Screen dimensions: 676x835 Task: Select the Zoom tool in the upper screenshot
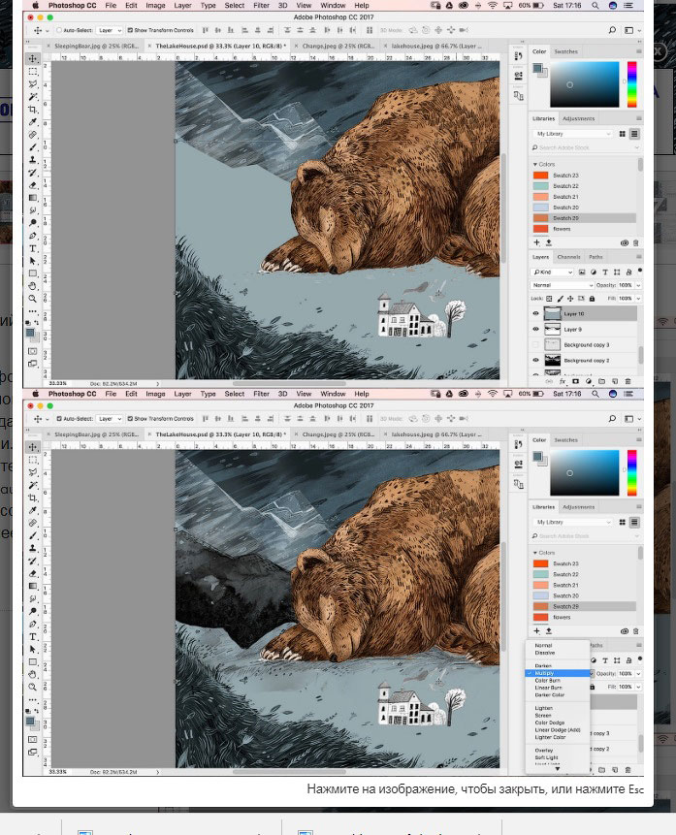(x=33, y=299)
